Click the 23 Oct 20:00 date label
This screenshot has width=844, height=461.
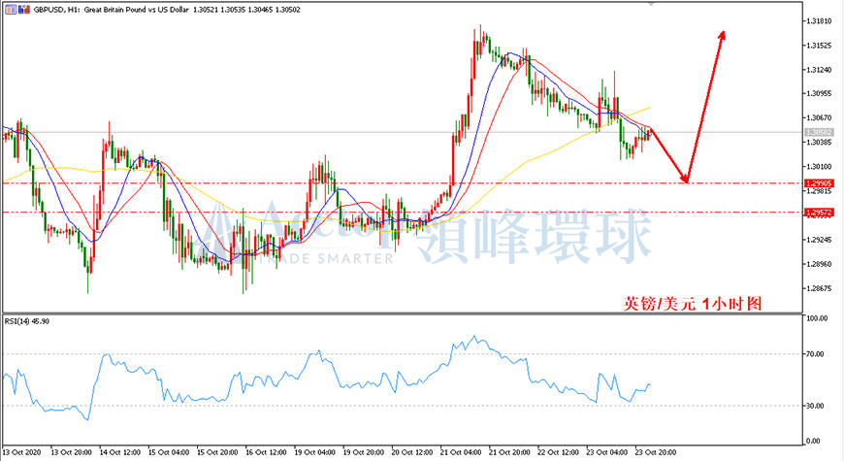pos(656,452)
